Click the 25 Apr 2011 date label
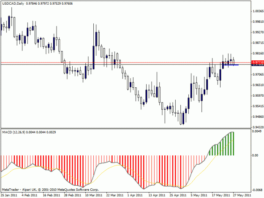 click(178, 195)
